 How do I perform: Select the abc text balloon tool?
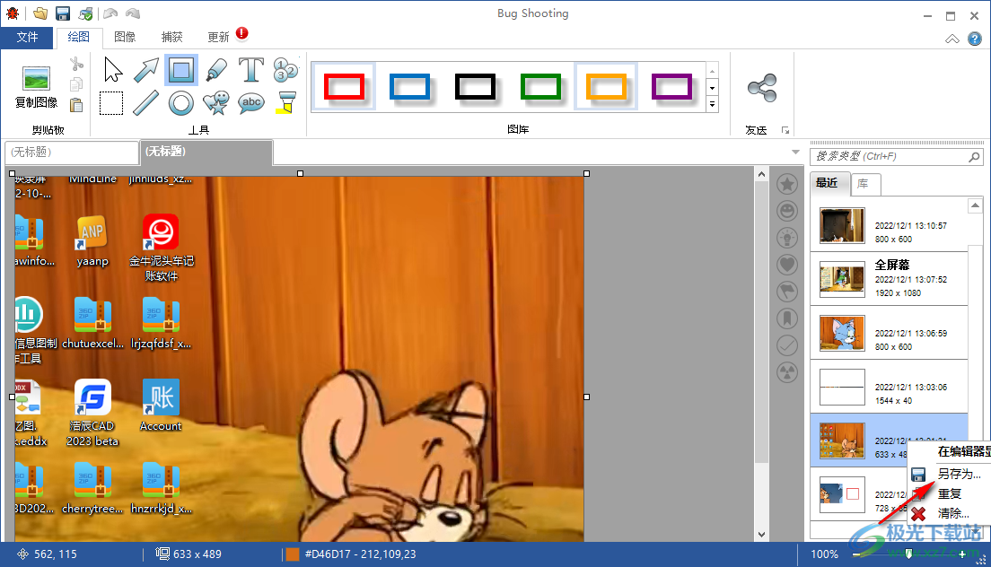251,102
